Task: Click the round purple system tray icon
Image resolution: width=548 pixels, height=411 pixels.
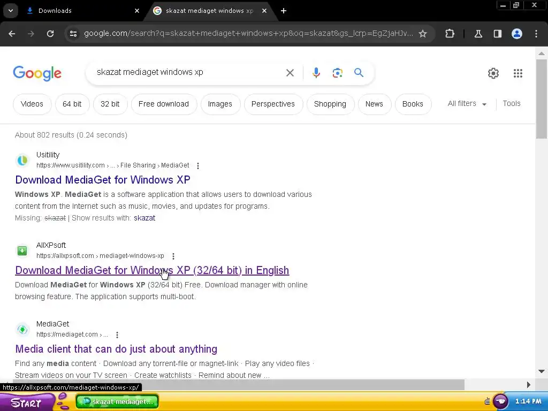Action: [x=501, y=401]
